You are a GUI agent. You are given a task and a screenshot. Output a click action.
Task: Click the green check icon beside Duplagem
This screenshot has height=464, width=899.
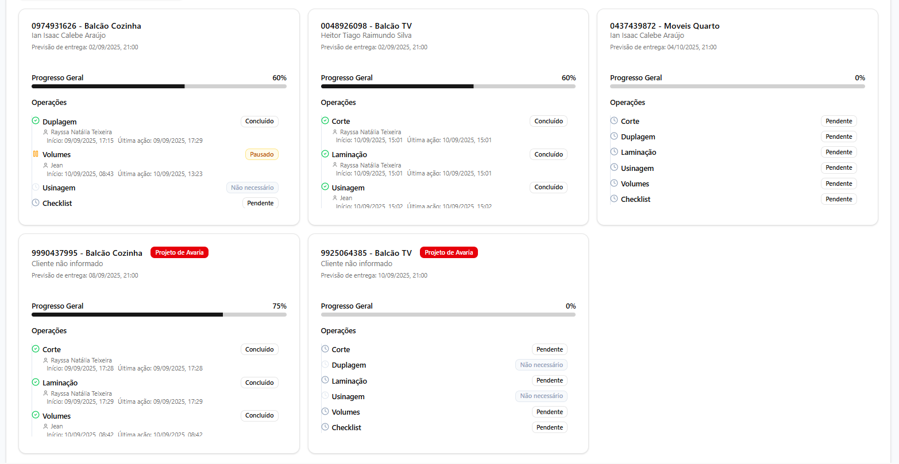click(36, 121)
